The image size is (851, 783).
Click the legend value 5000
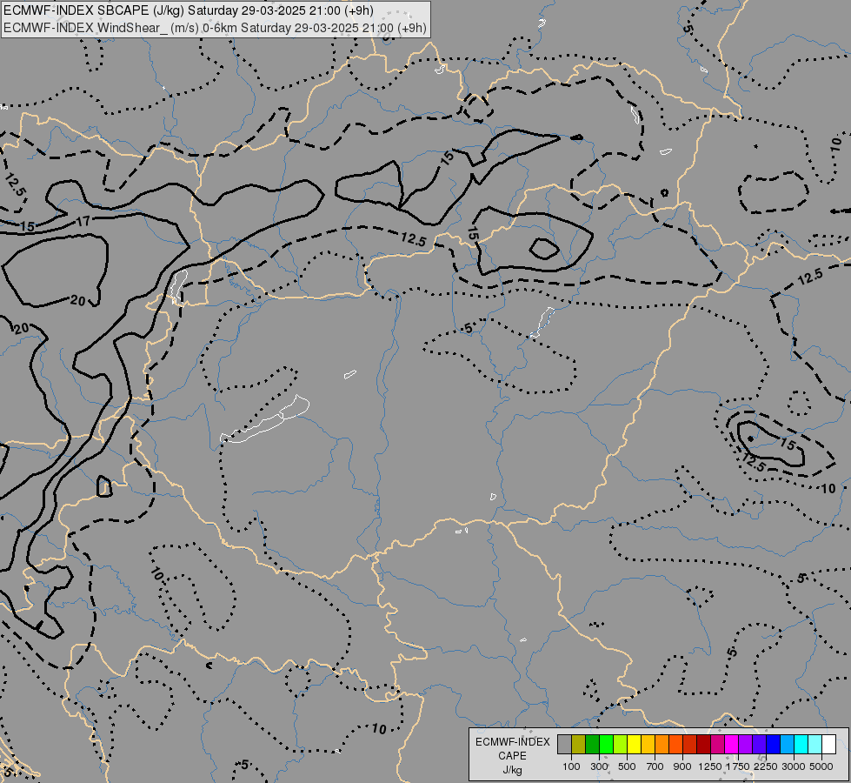tap(821, 766)
